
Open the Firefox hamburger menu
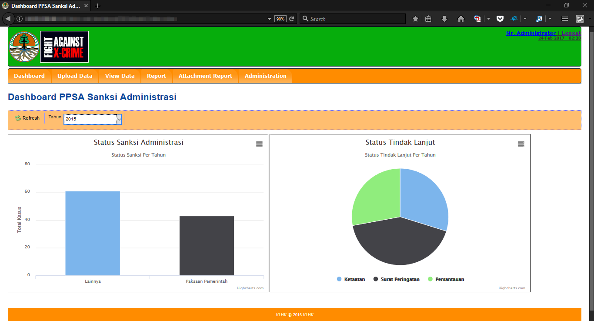tap(565, 19)
